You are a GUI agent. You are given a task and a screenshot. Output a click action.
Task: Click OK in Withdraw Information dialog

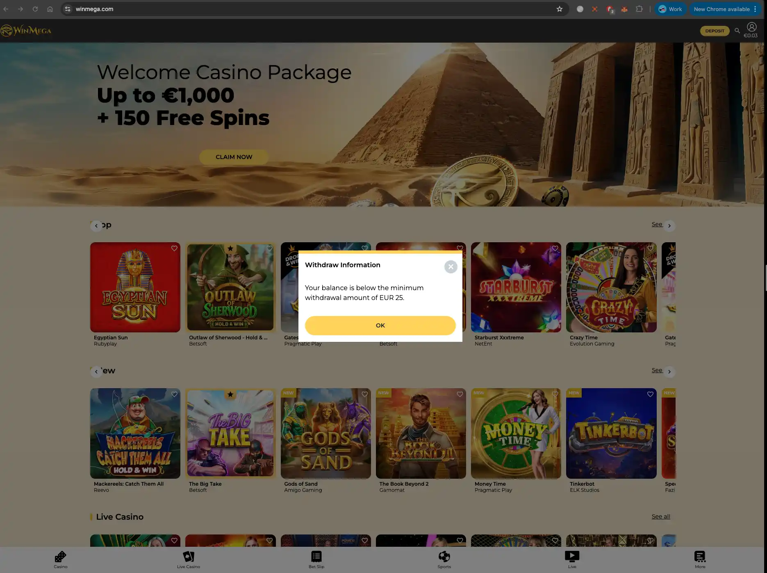tap(380, 325)
